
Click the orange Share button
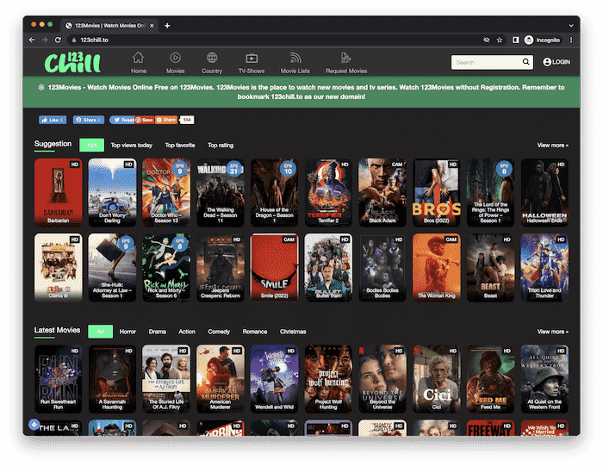click(166, 120)
